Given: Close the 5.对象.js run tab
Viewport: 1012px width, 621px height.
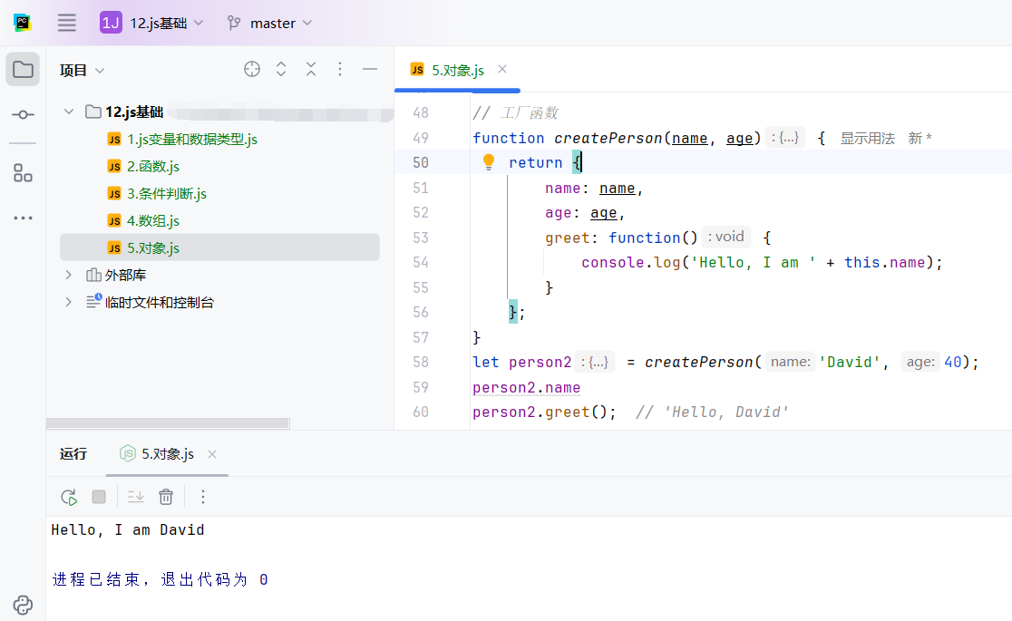Looking at the screenshot, I should click(x=211, y=454).
